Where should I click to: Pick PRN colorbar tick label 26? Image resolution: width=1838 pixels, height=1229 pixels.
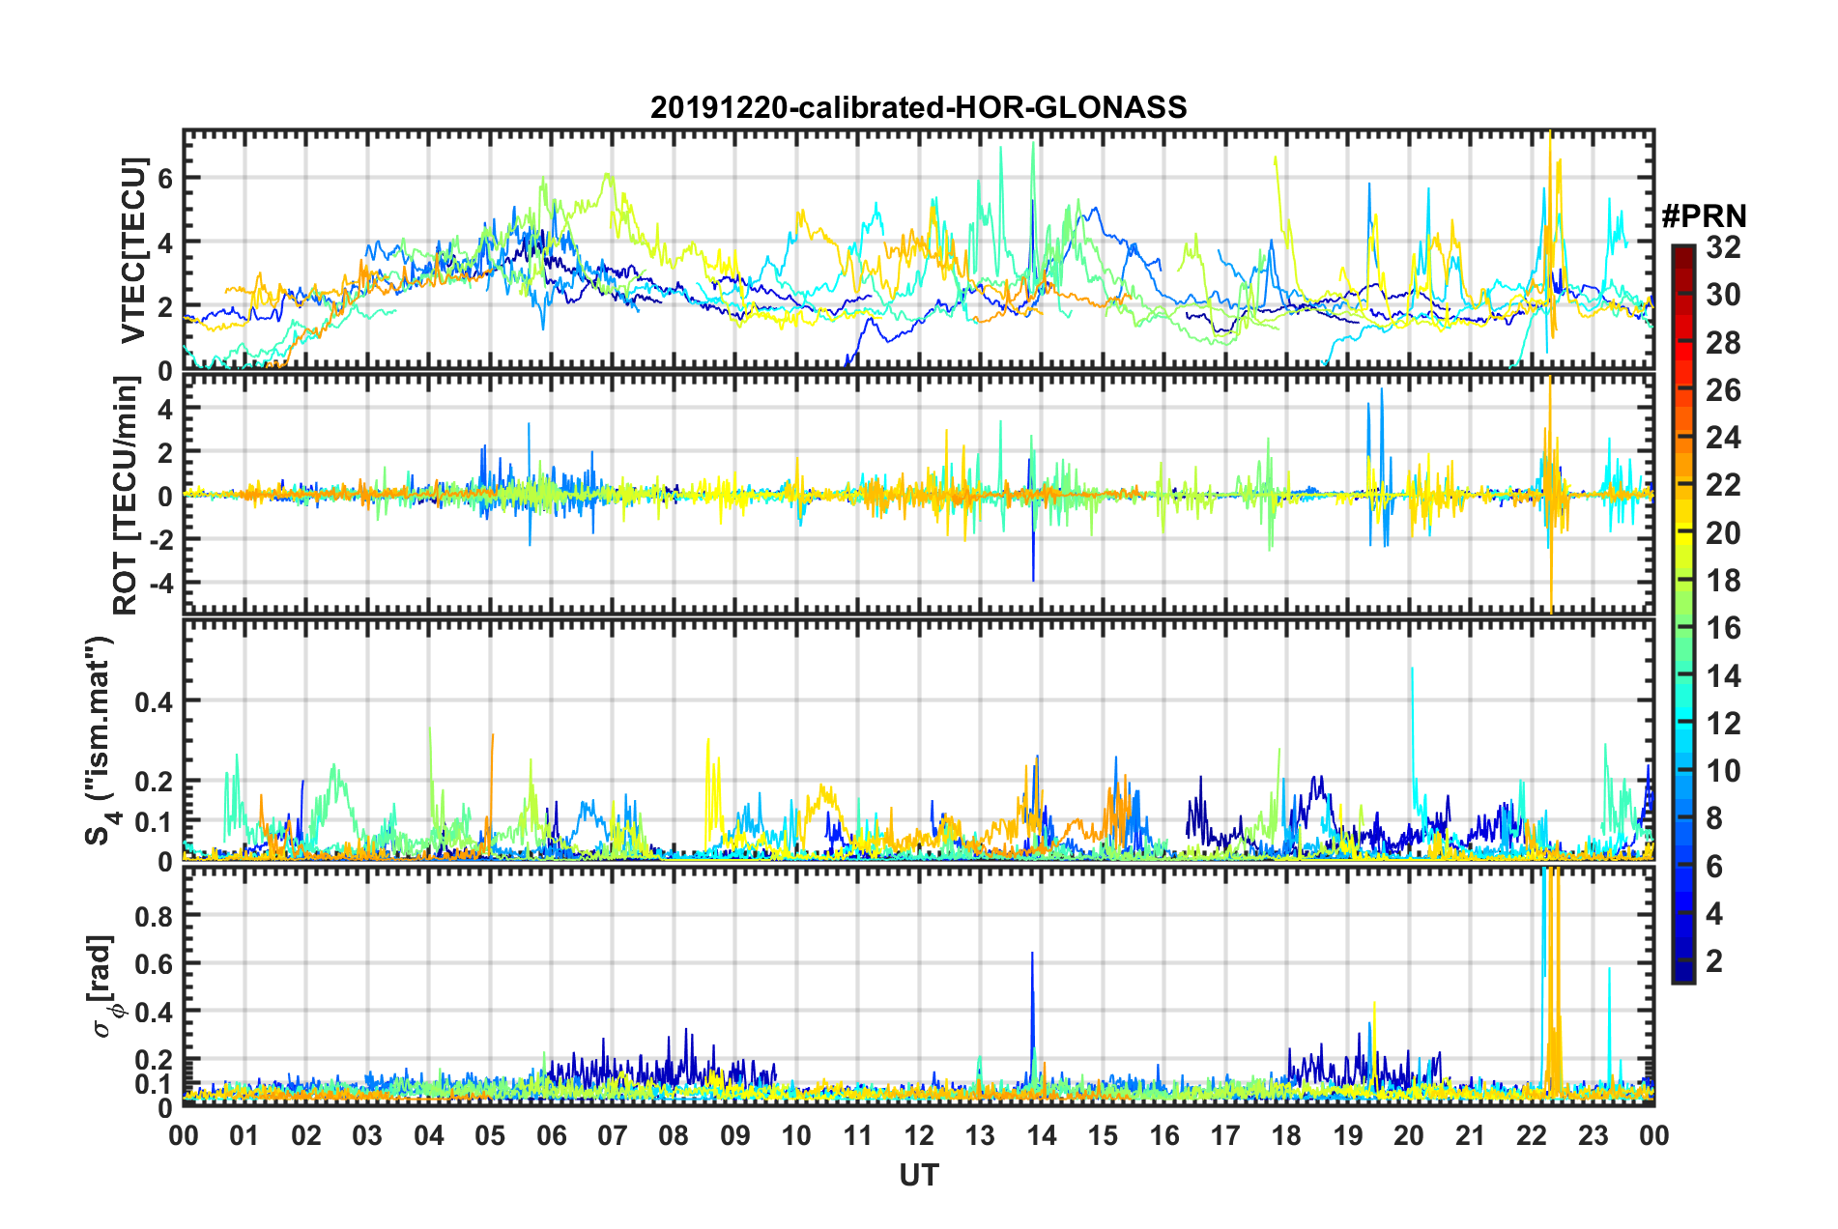click(1723, 389)
